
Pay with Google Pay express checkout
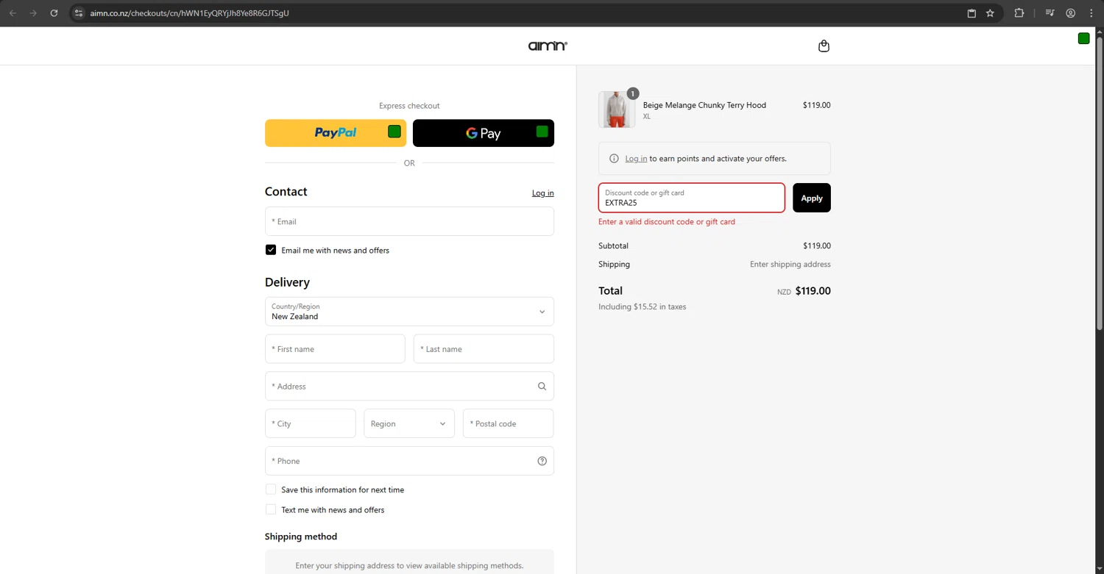click(484, 133)
